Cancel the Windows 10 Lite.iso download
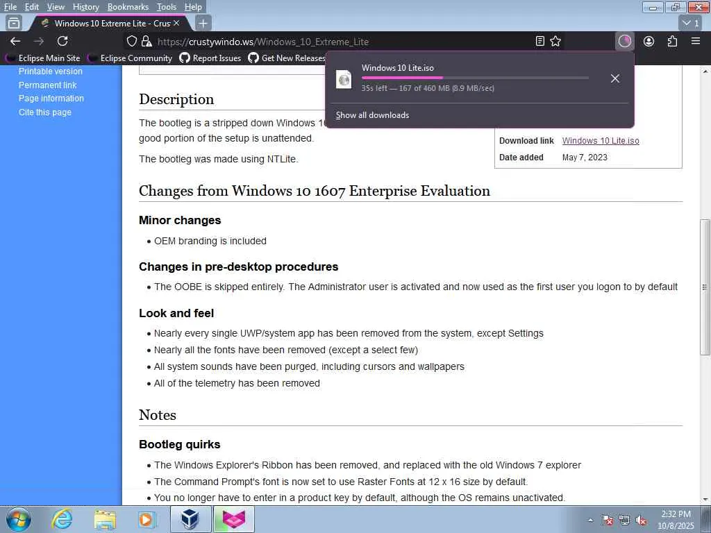The width and height of the screenshot is (711, 533). [615, 78]
